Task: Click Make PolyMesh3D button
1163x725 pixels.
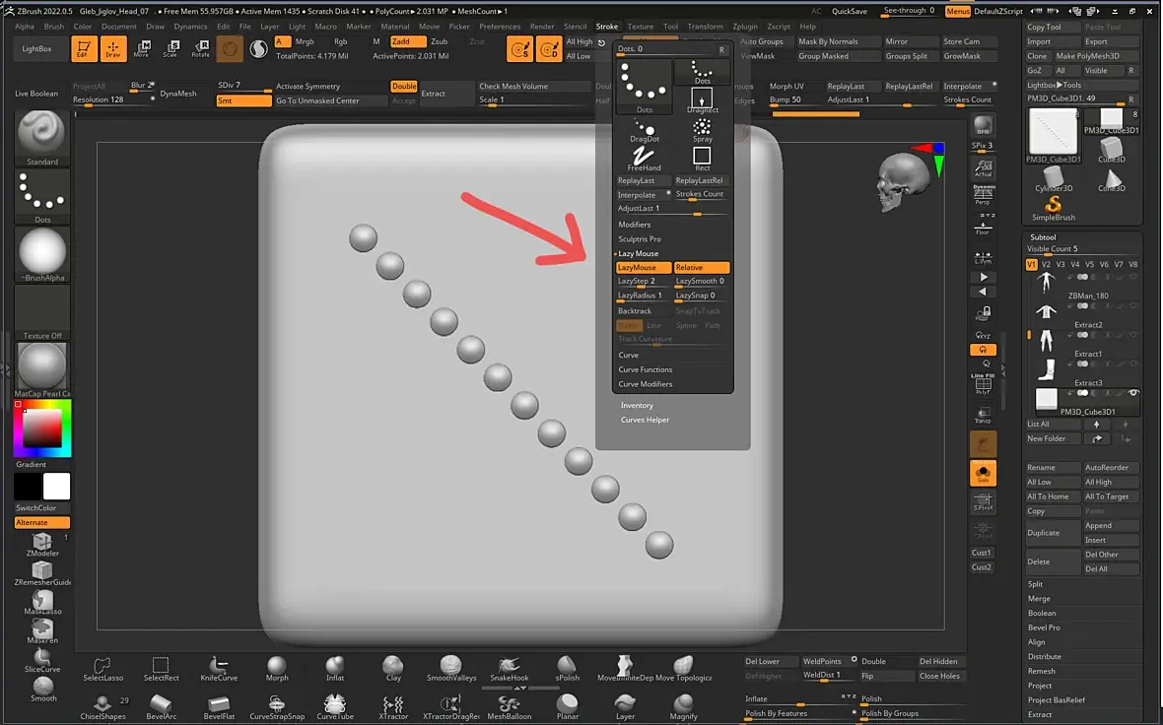Action: tap(1087, 56)
